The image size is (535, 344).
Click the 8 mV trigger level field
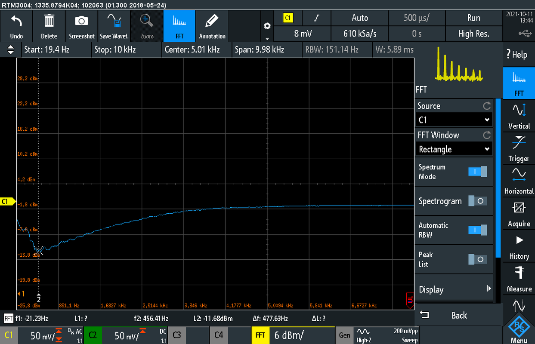[303, 34]
